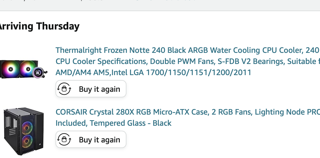Click the reorder cycle icon for CORSAIR case

[64, 139]
